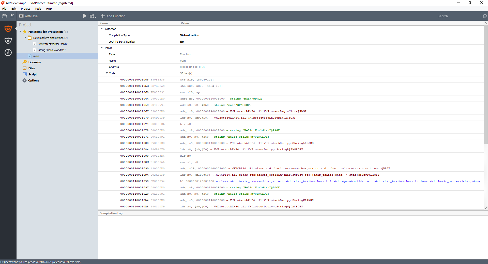Select code row at address 0000000140001058
The width and height of the screenshot is (488, 264).
click(291, 80)
